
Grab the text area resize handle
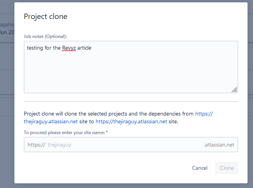234,90
